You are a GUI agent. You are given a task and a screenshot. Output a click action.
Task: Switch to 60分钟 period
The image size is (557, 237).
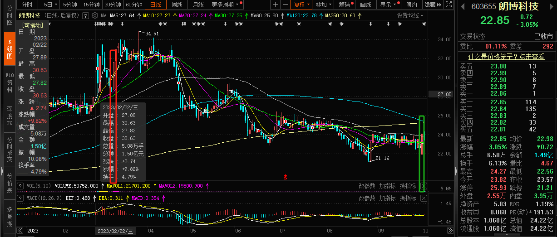[x=133, y=5]
